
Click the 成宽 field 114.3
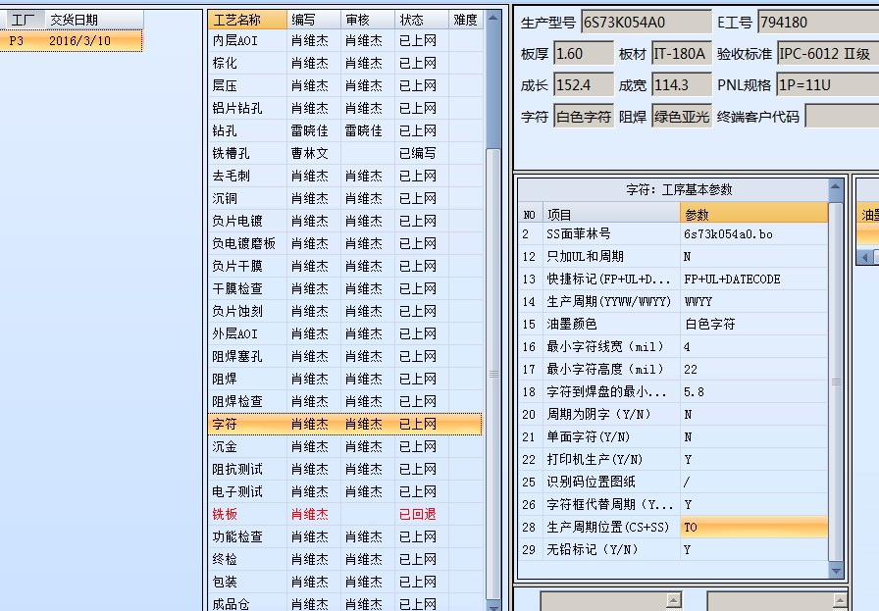click(681, 85)
